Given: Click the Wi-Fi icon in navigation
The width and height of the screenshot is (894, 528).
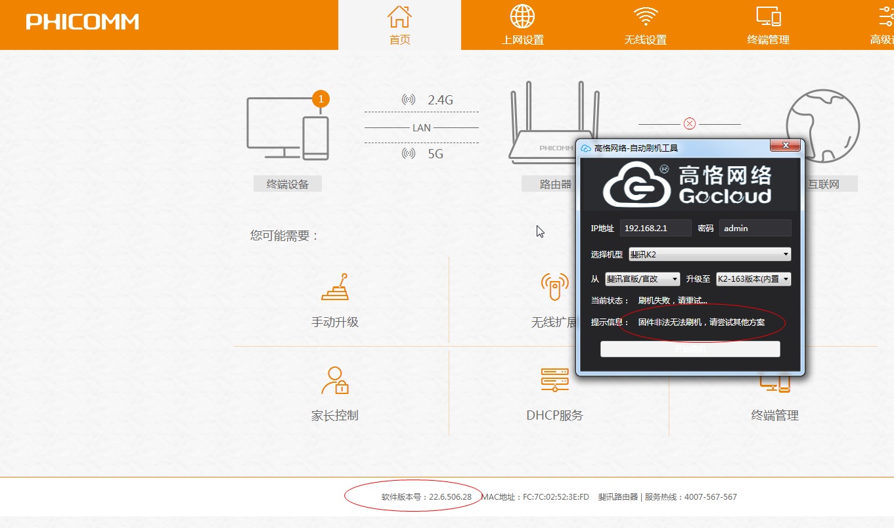Looking at the screenshot, I should click(646, 16).
